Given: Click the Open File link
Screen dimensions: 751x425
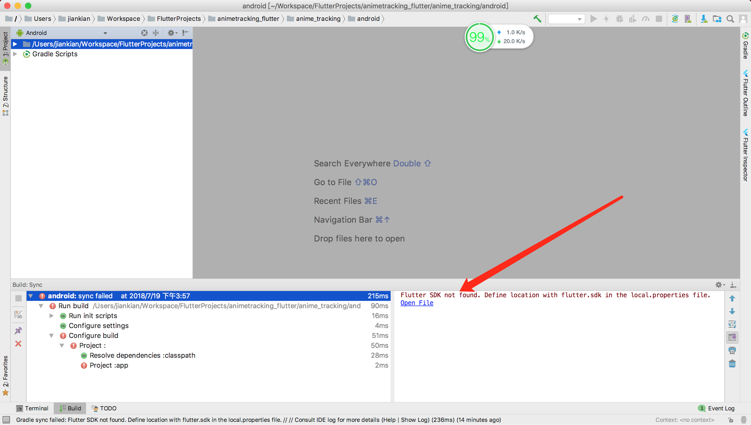Looking at the screenshot, I should pyautogui.click(x=416, y=303).
